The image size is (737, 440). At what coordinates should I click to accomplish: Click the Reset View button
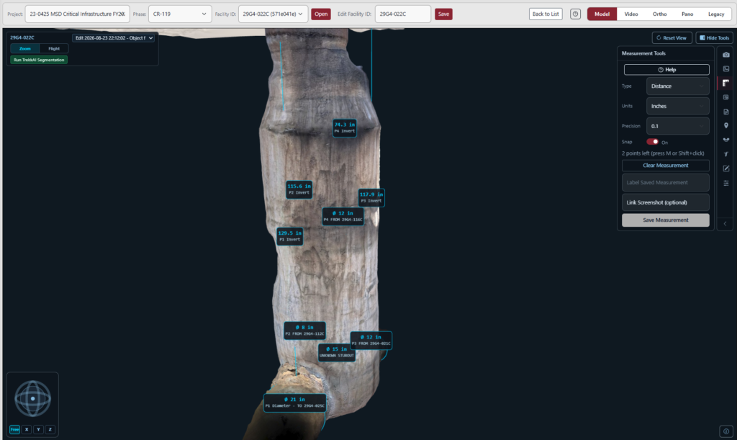pyautogui.click(x=672, y=37)
